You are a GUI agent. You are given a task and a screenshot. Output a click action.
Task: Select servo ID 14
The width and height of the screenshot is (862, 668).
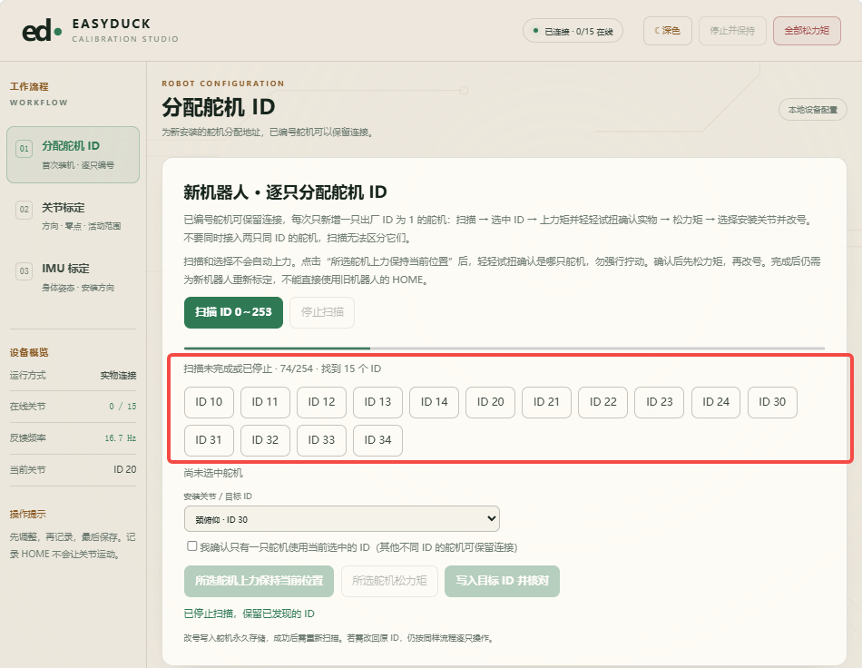(435, 402)
